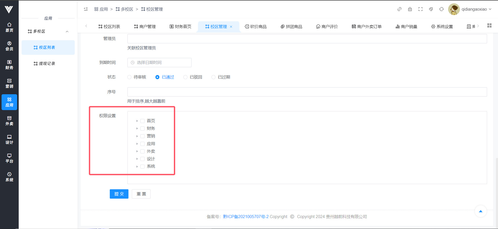This screenshot has width=498, height=229.
Task: Click the link icon in top header
Action: pos(399,9)
